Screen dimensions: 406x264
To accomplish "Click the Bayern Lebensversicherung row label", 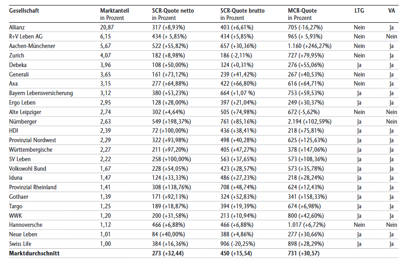I will point(41,93).
